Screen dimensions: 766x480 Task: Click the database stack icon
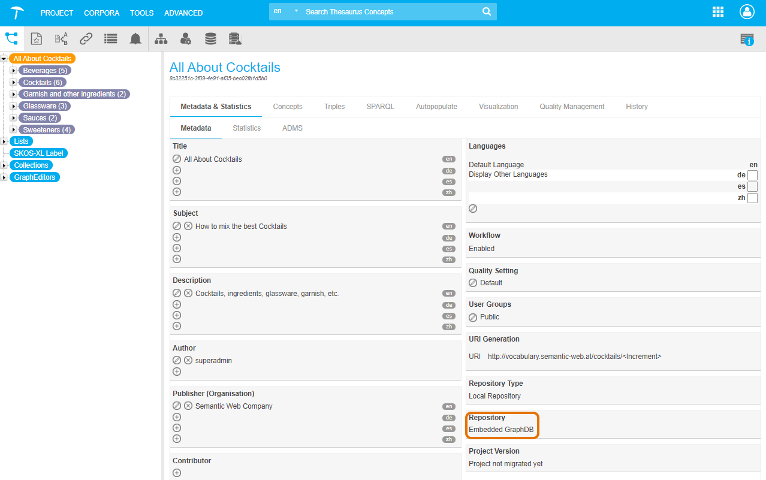[x=210, y=39]
